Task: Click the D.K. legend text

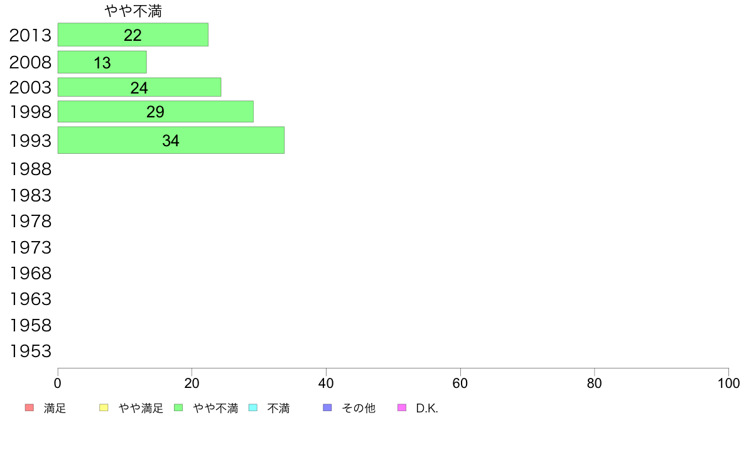Action: point(427,408)
